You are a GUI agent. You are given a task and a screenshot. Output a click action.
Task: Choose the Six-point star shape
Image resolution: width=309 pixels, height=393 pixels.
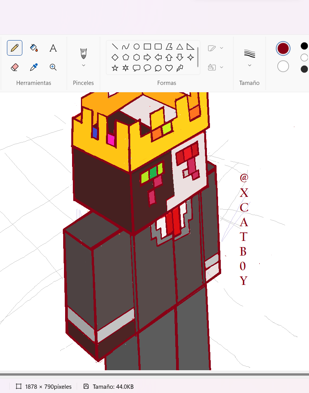coord(126,68)
